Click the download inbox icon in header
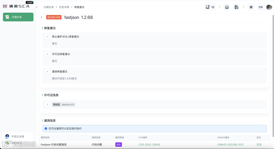Screen dimensions: 274x149 (x=227, y=7)
